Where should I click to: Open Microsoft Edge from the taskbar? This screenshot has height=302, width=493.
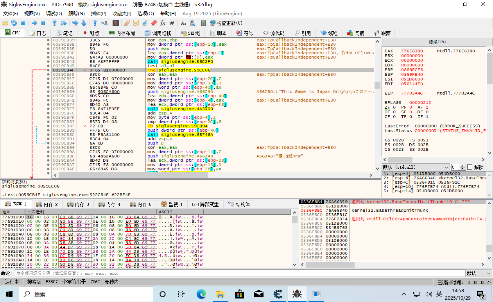201,294
